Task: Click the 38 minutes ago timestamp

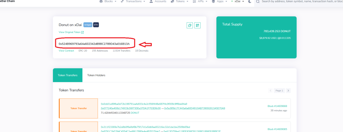Action: coord(279,110)
